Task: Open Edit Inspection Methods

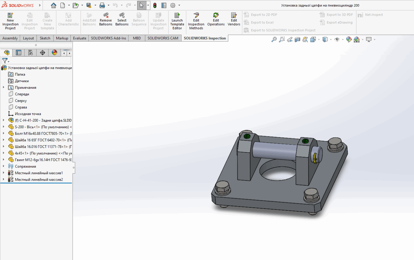Action: 196,21
